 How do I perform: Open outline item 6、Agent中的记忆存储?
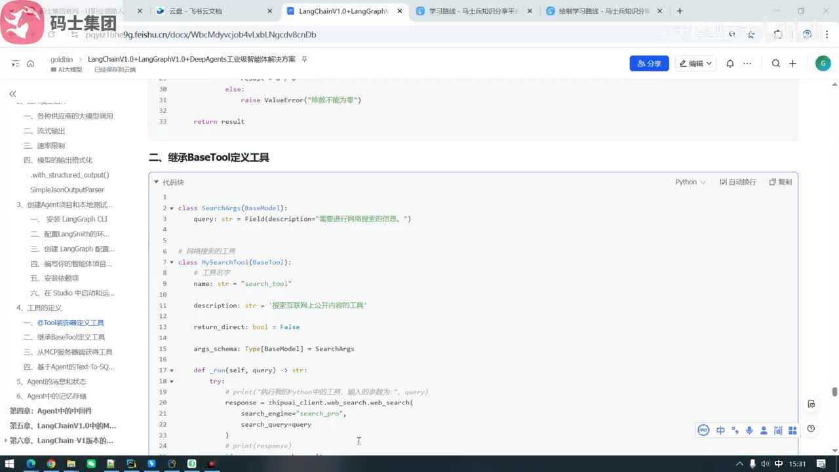click(51, 396)
